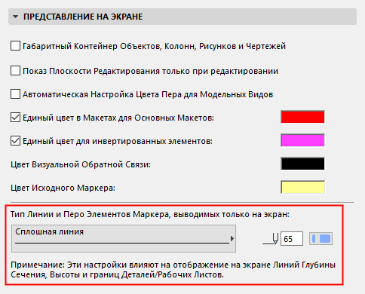Enable Габаритный Контейнер Объектов checkbox
The height and width of the screenshot is (294, 365).
15,46
